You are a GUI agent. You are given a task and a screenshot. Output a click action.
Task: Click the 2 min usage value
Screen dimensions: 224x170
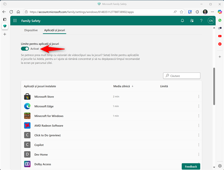point(116,97)
